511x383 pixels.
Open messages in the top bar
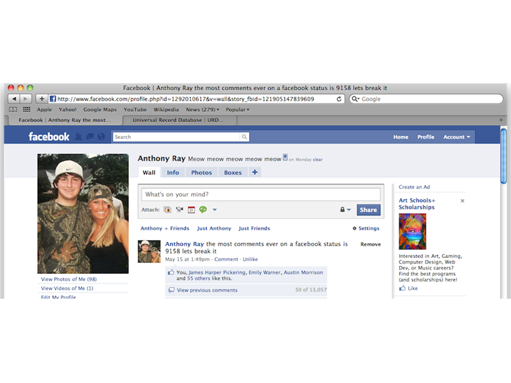tap(89, 137)
